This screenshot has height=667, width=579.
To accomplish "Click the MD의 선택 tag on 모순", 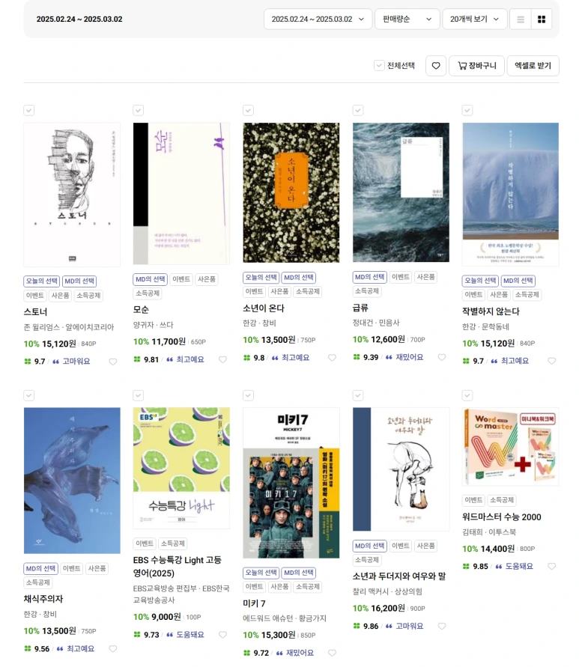I will pos(151,279).
